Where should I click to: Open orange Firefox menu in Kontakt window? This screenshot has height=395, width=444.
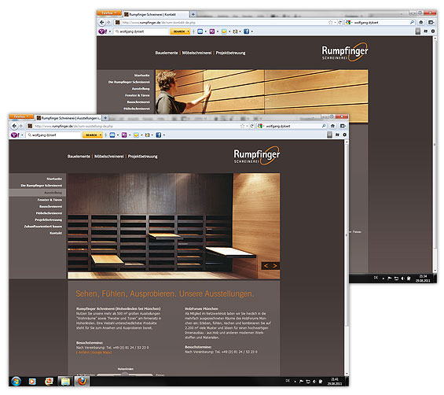109,13
